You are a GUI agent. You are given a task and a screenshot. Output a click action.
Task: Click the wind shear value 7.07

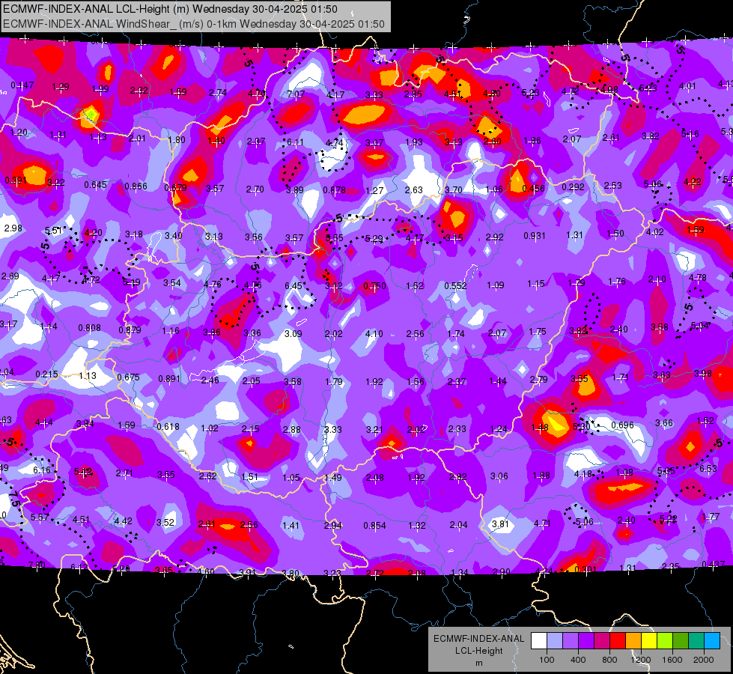296,94
